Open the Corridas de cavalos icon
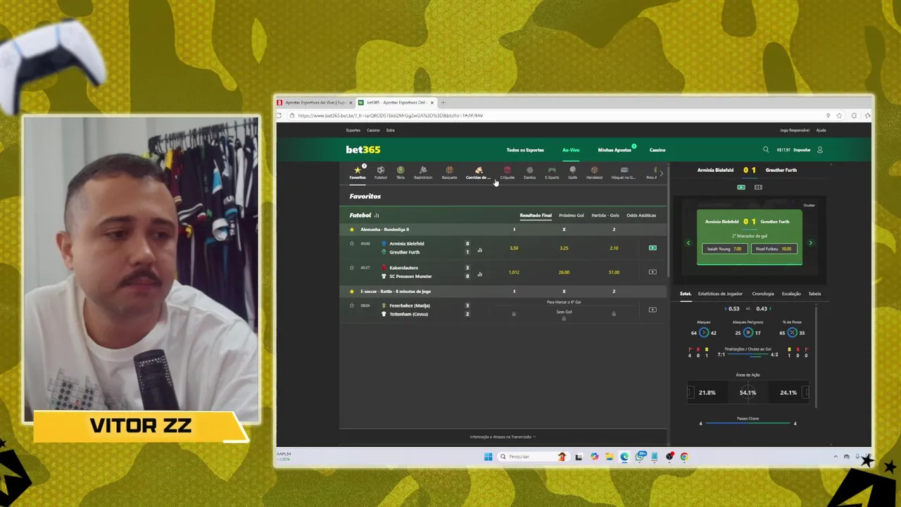901x507 pixels. coord(478,173)
